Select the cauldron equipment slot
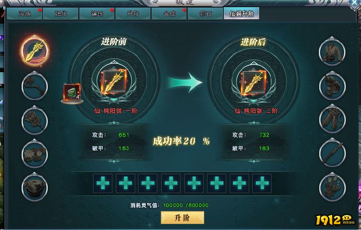 [34, 187]
